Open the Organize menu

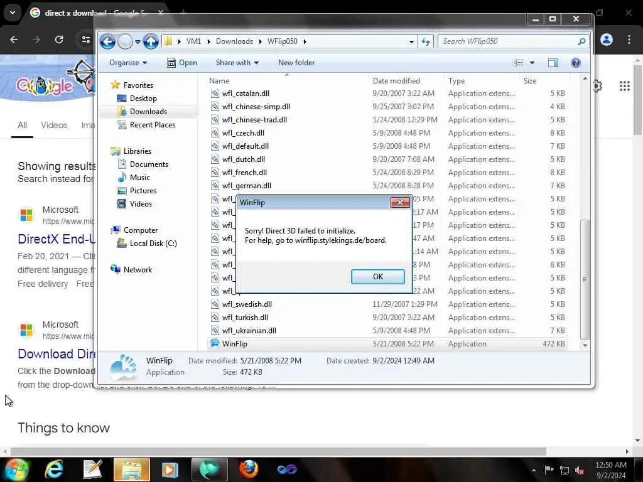128,63
